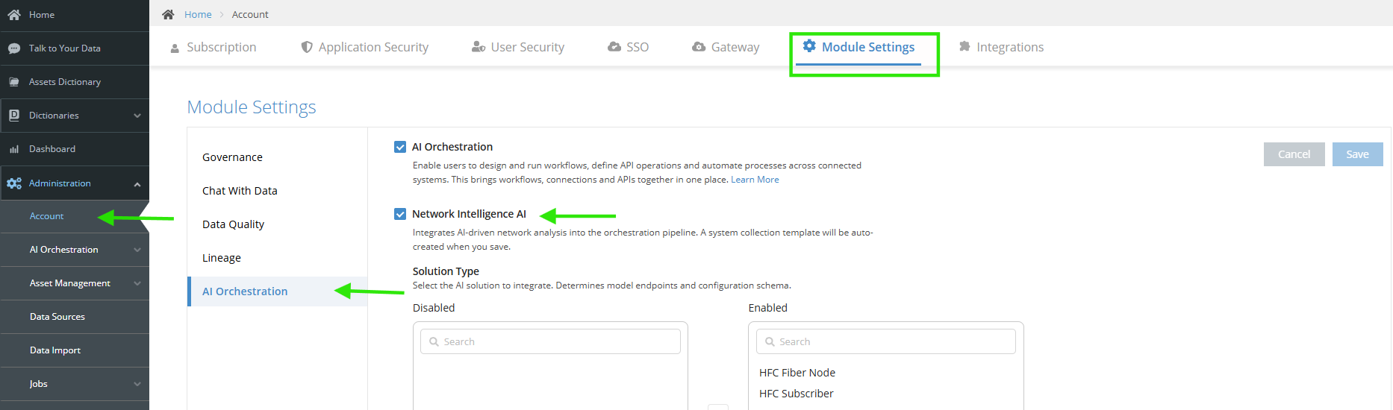1393x410 pixels.
Task: Open the Integrations tab
Action: 1001,47
